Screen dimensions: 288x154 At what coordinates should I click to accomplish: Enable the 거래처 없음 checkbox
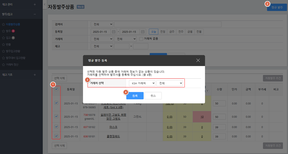141,39
